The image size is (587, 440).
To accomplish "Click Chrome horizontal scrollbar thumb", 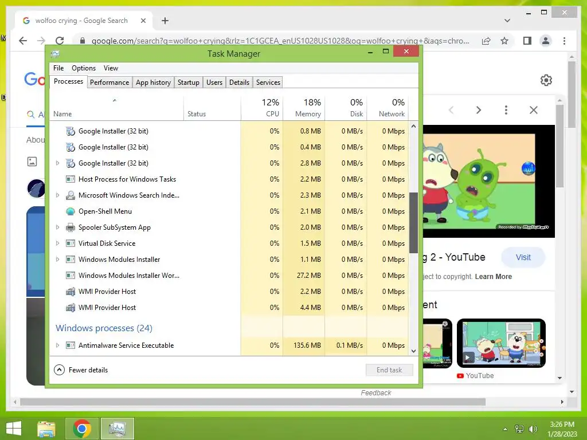I will tap(253, 402).
